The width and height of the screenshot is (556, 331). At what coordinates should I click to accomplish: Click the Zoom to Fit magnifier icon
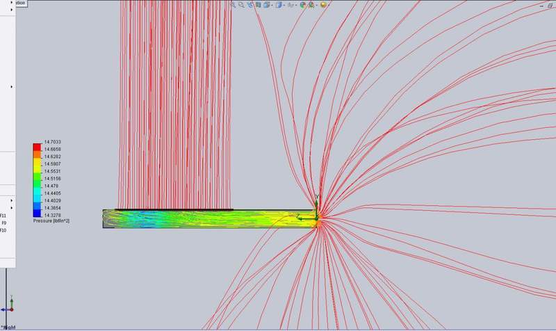click(x=233, y=4)
